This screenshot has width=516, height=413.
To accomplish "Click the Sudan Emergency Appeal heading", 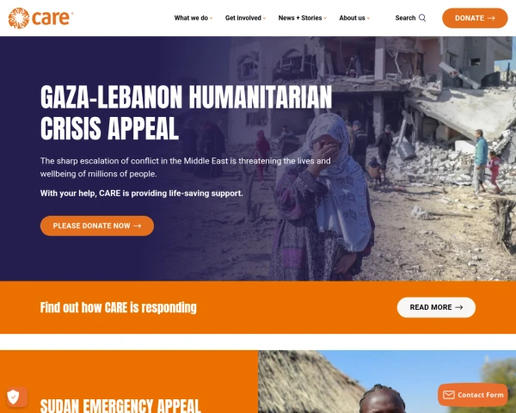I will click(x=120, y=405).
